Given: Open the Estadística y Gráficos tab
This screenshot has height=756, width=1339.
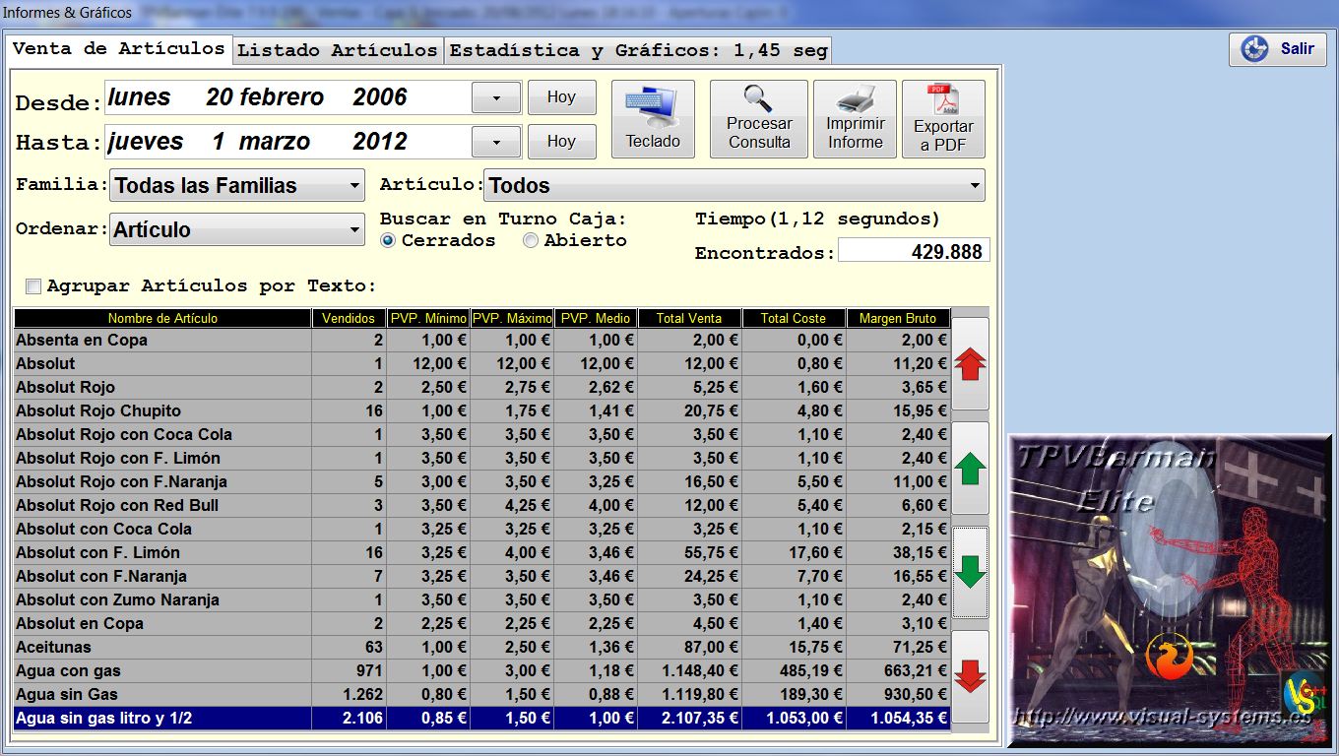Looking at the screenshot, I should 637,50.
